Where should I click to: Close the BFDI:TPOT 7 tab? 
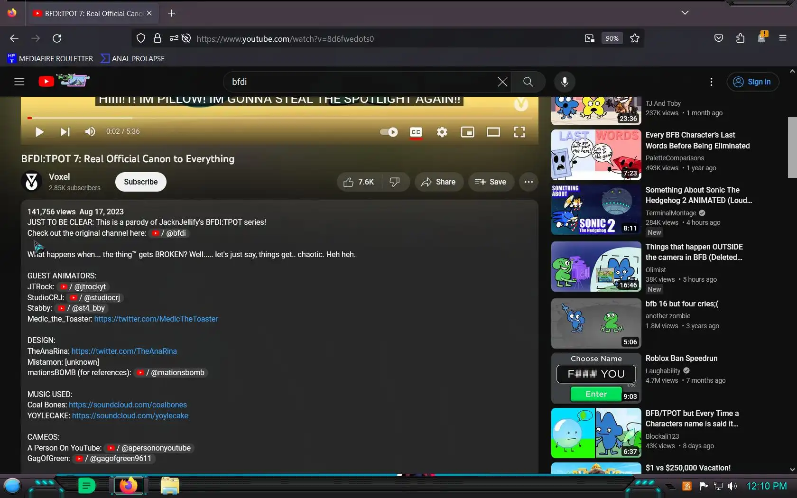click(x=149, y=13)
